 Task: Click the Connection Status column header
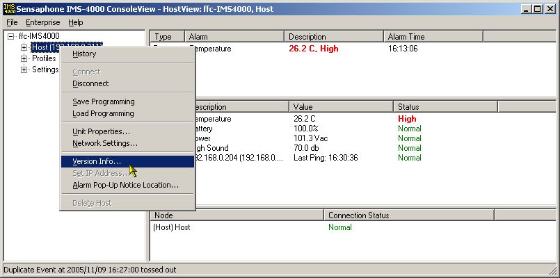(409, 215)
